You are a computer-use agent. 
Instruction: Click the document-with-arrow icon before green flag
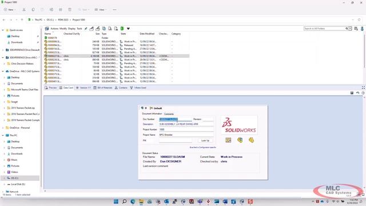click(x=116, y=29)
